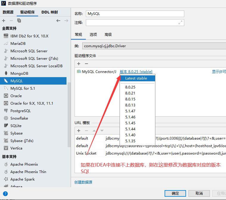Image resolution: width=226 pixels, height=200 pixels.
Task: Click the forward arrow in the sidebar
Action: coord(66,21)
